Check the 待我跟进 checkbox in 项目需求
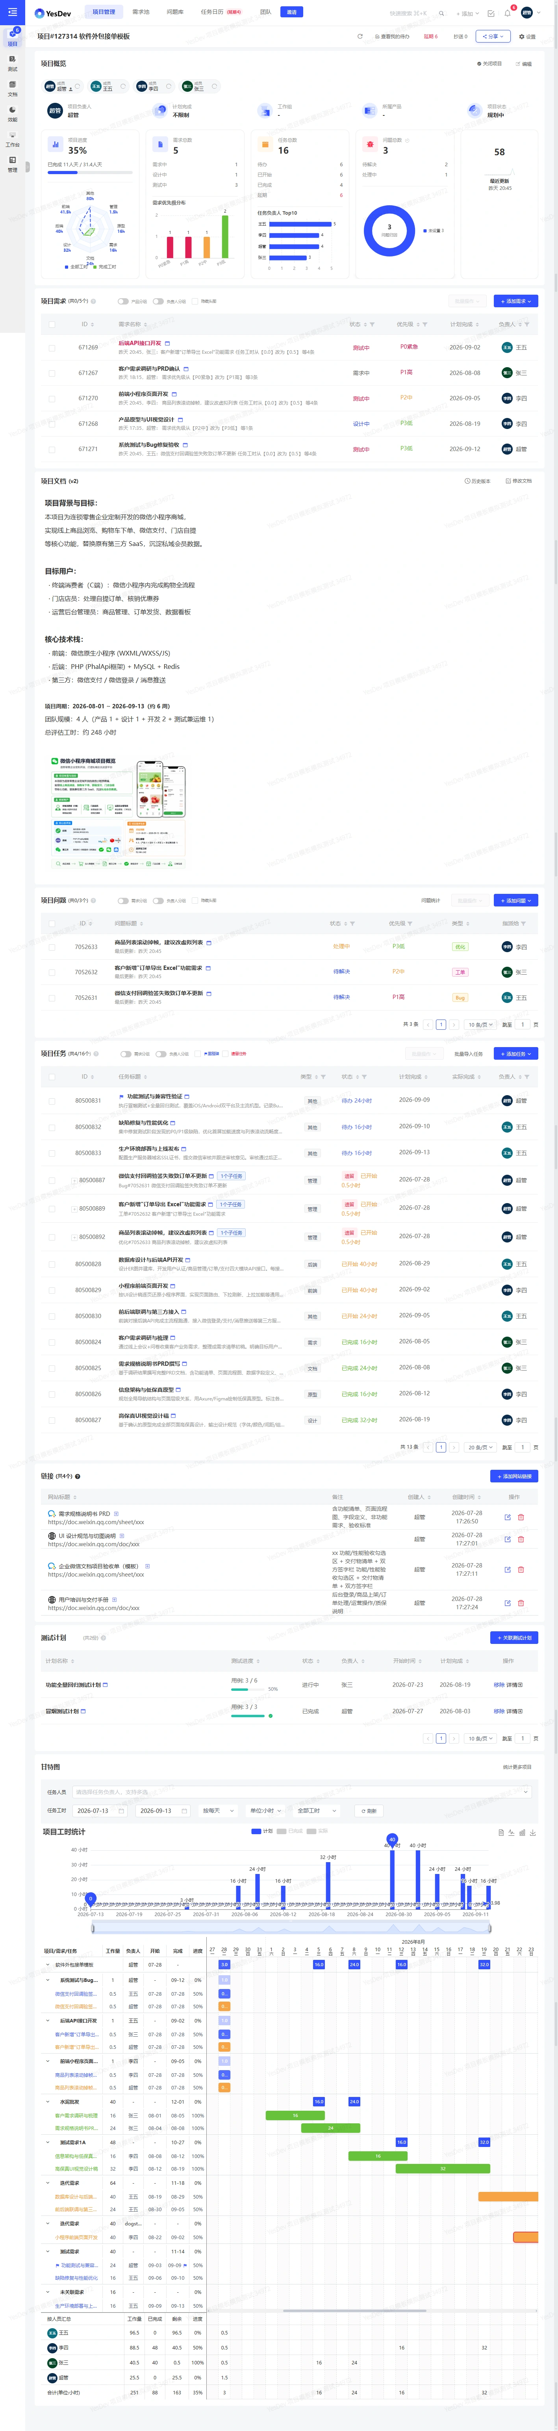This screenshot has width=558, height=2431. tap(194, 302)
